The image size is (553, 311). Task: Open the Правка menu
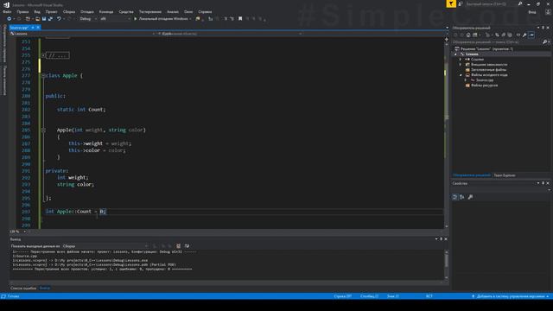point(22,11)
